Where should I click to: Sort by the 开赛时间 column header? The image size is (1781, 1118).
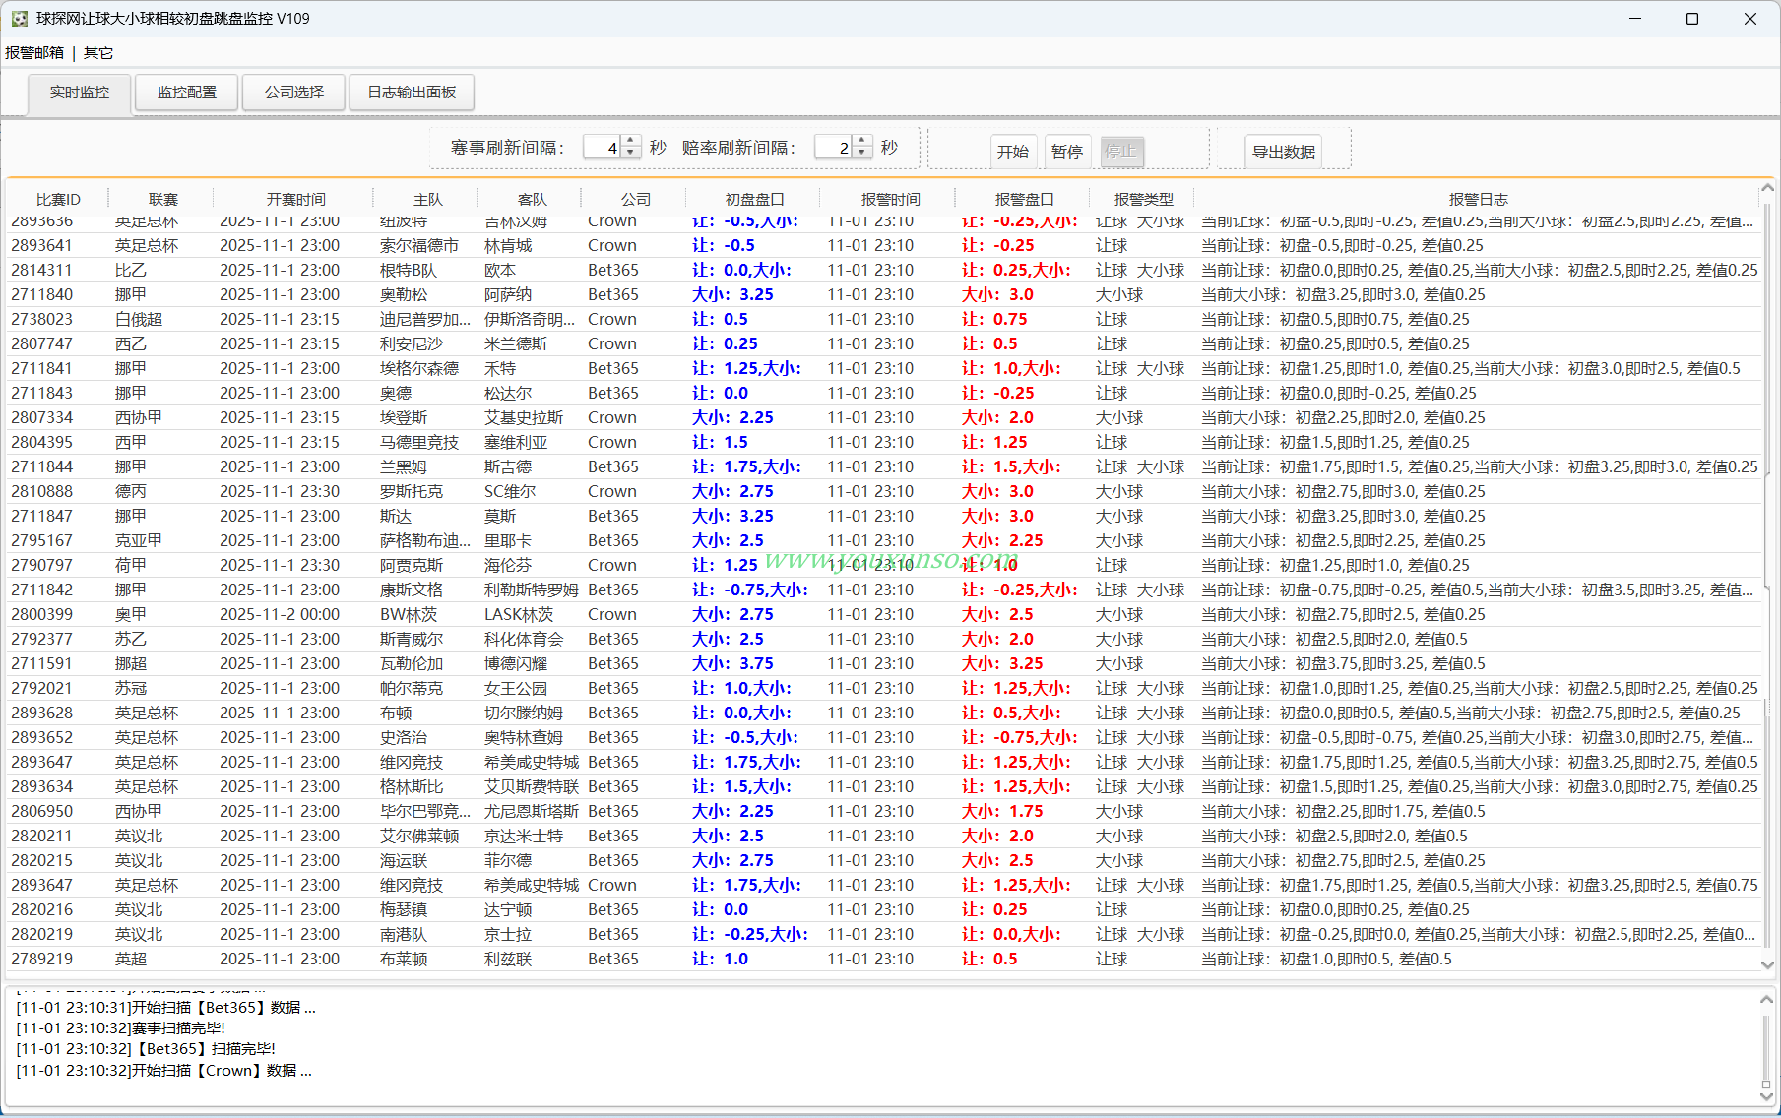[295, 200]
